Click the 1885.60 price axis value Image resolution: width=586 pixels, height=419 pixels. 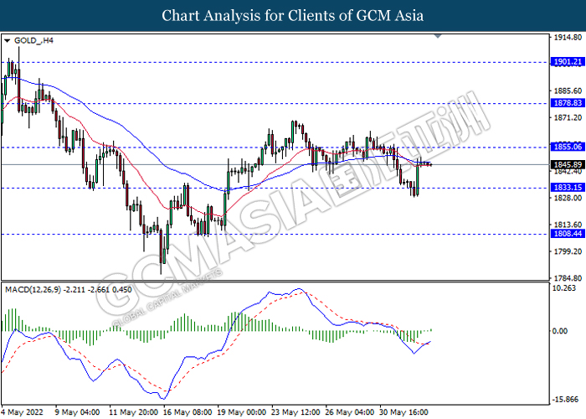tap(568, 91)
